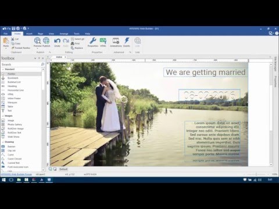Click Select All in Editing group
Image resolution: width=279 pixels, height=209 pixels.
click(x=77, y=39)
